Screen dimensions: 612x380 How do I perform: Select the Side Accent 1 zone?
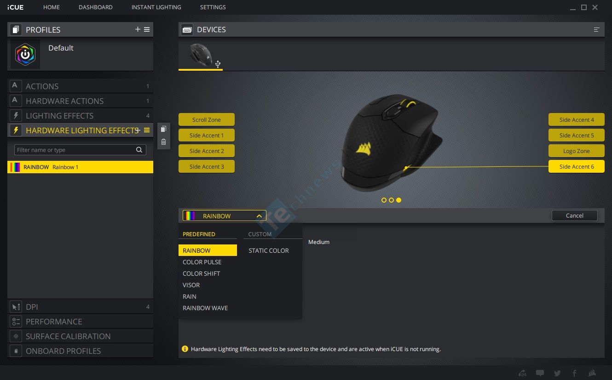pos(207,135)
